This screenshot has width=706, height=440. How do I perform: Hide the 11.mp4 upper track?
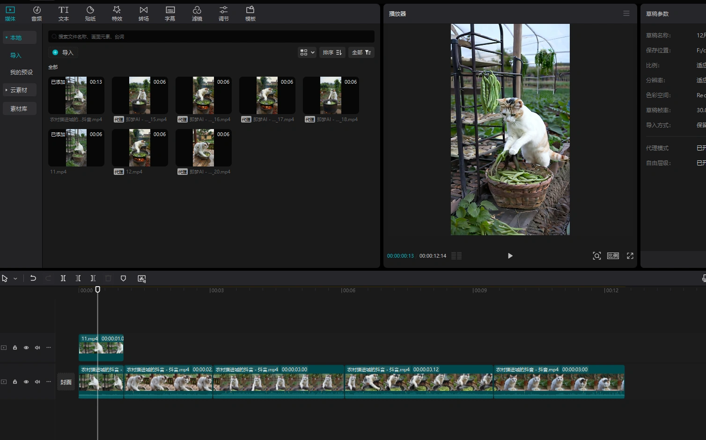click(x=26, y=347)
